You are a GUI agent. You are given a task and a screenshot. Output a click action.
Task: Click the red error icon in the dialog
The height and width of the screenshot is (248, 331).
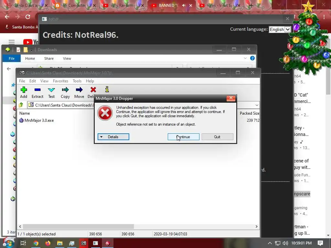[x=105, y=113]
